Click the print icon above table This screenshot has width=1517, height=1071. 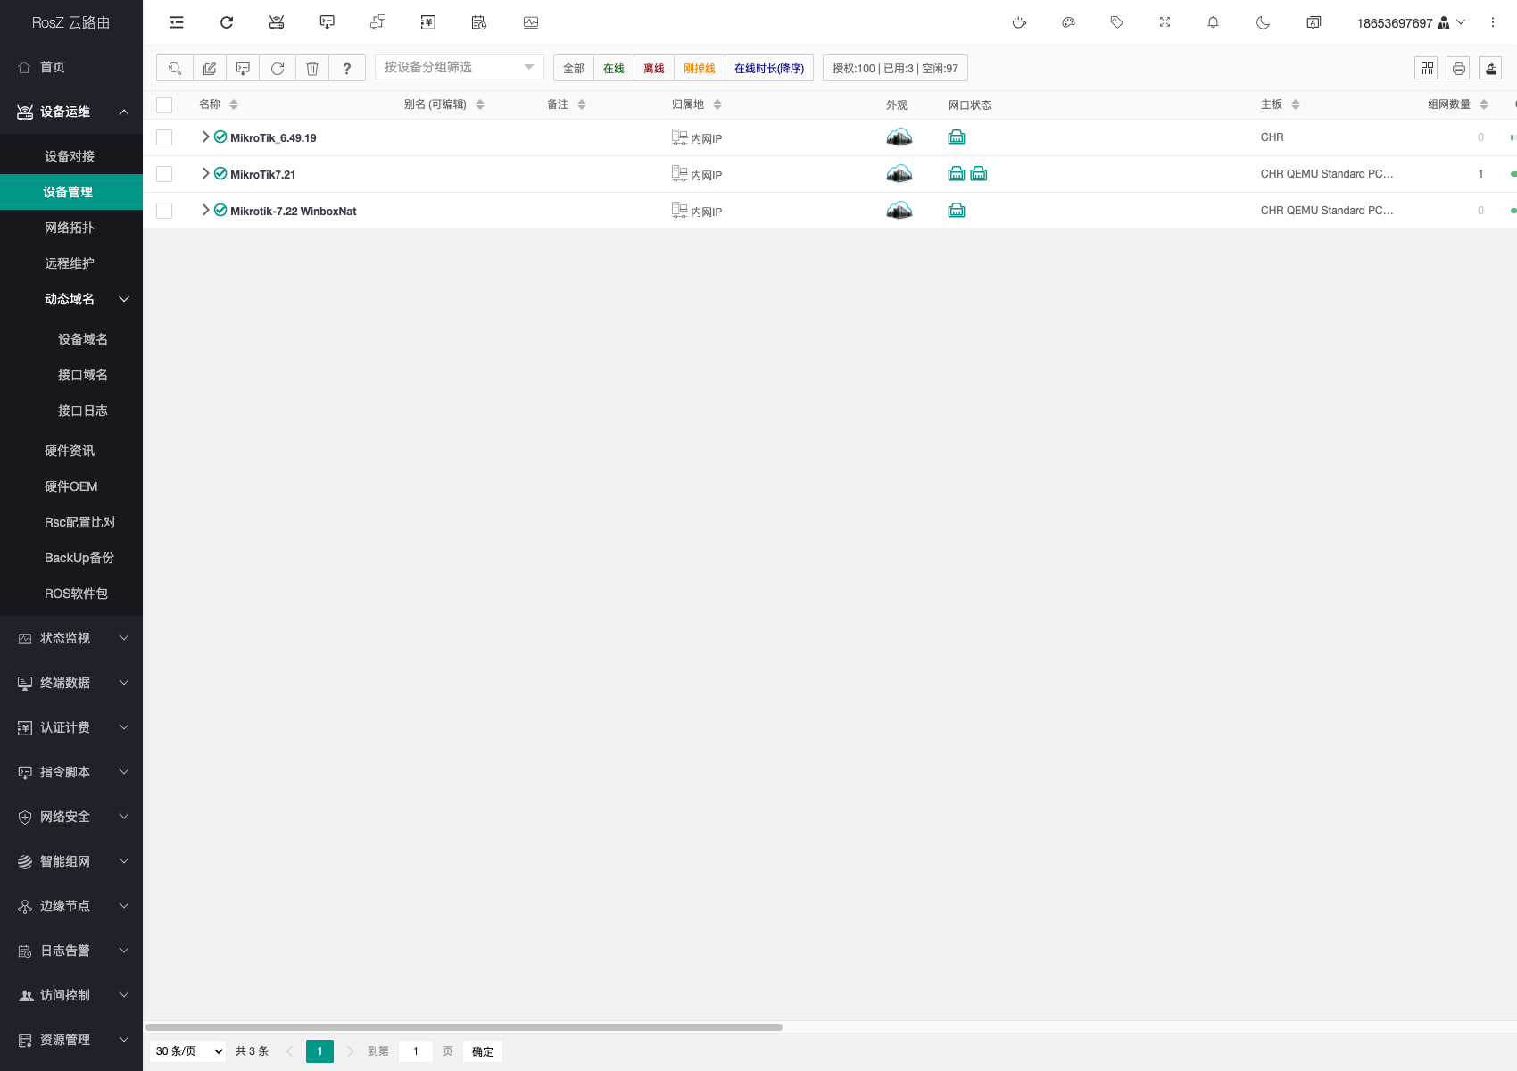coord(1458,68)
